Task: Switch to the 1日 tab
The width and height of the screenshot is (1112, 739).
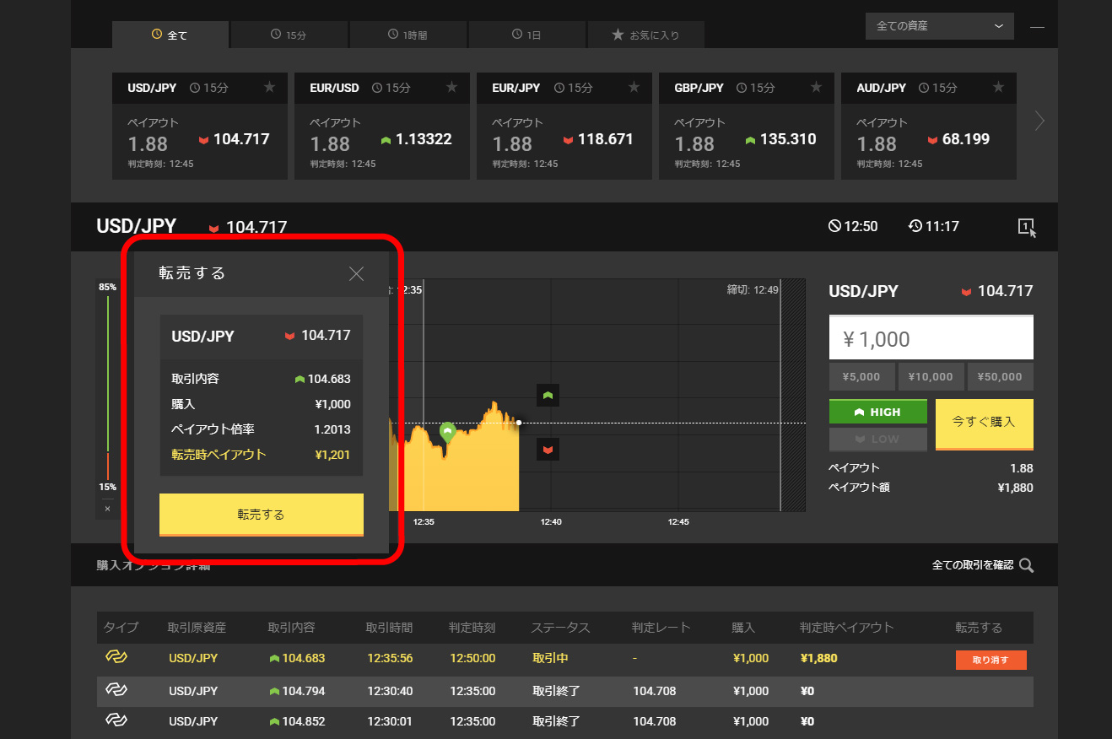Action: click(x=527, y=35)
